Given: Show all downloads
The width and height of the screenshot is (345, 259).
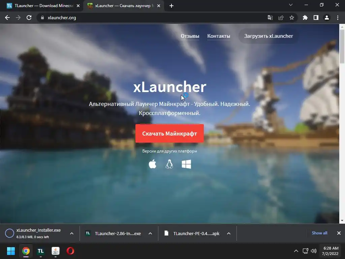Looking at the screenshot, I should click(319, 233).
